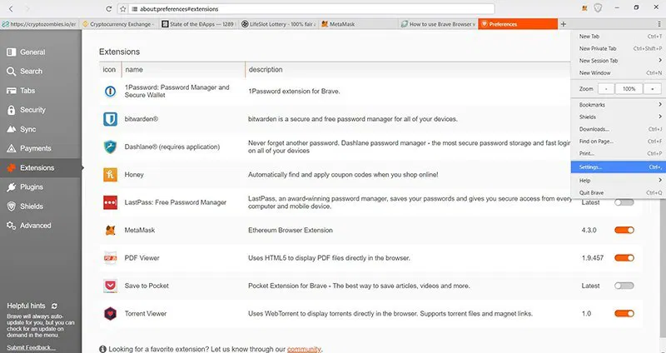Click the PDF Viewer icon
The width and height of the screenshot is (666, 353).
click(110, 258)
